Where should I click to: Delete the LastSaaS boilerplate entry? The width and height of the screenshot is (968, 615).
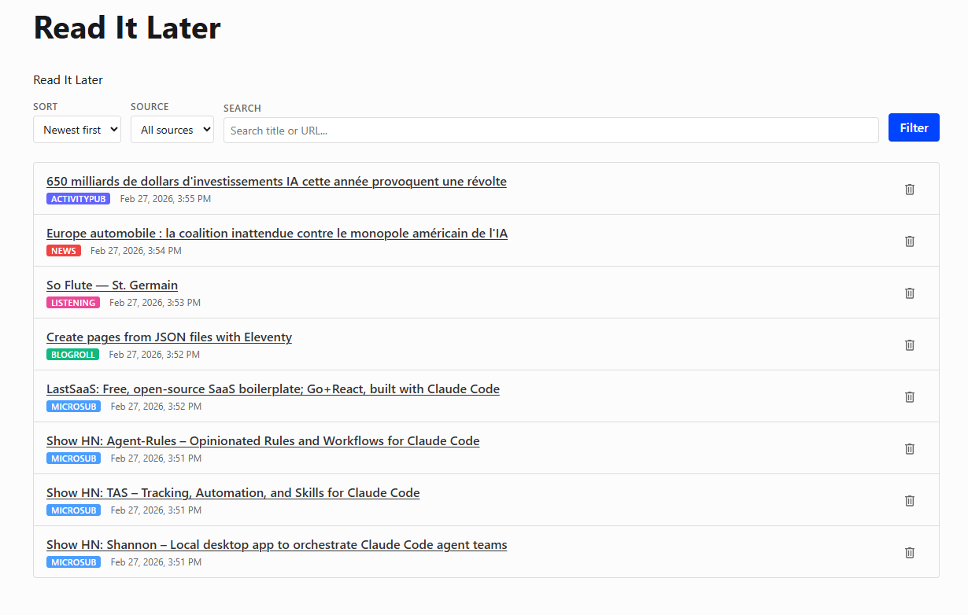pyautogui.click(x=909, y=396)
